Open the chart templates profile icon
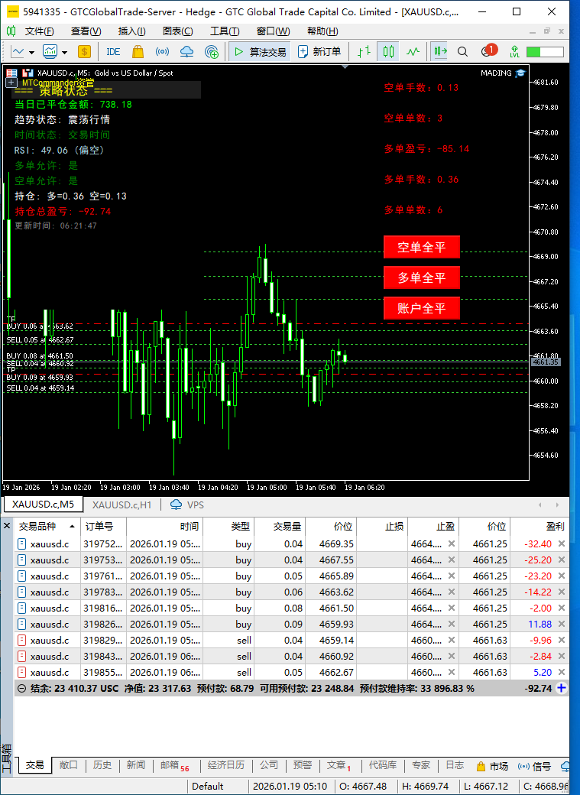580x795 pixels. [x=50, y=52]
